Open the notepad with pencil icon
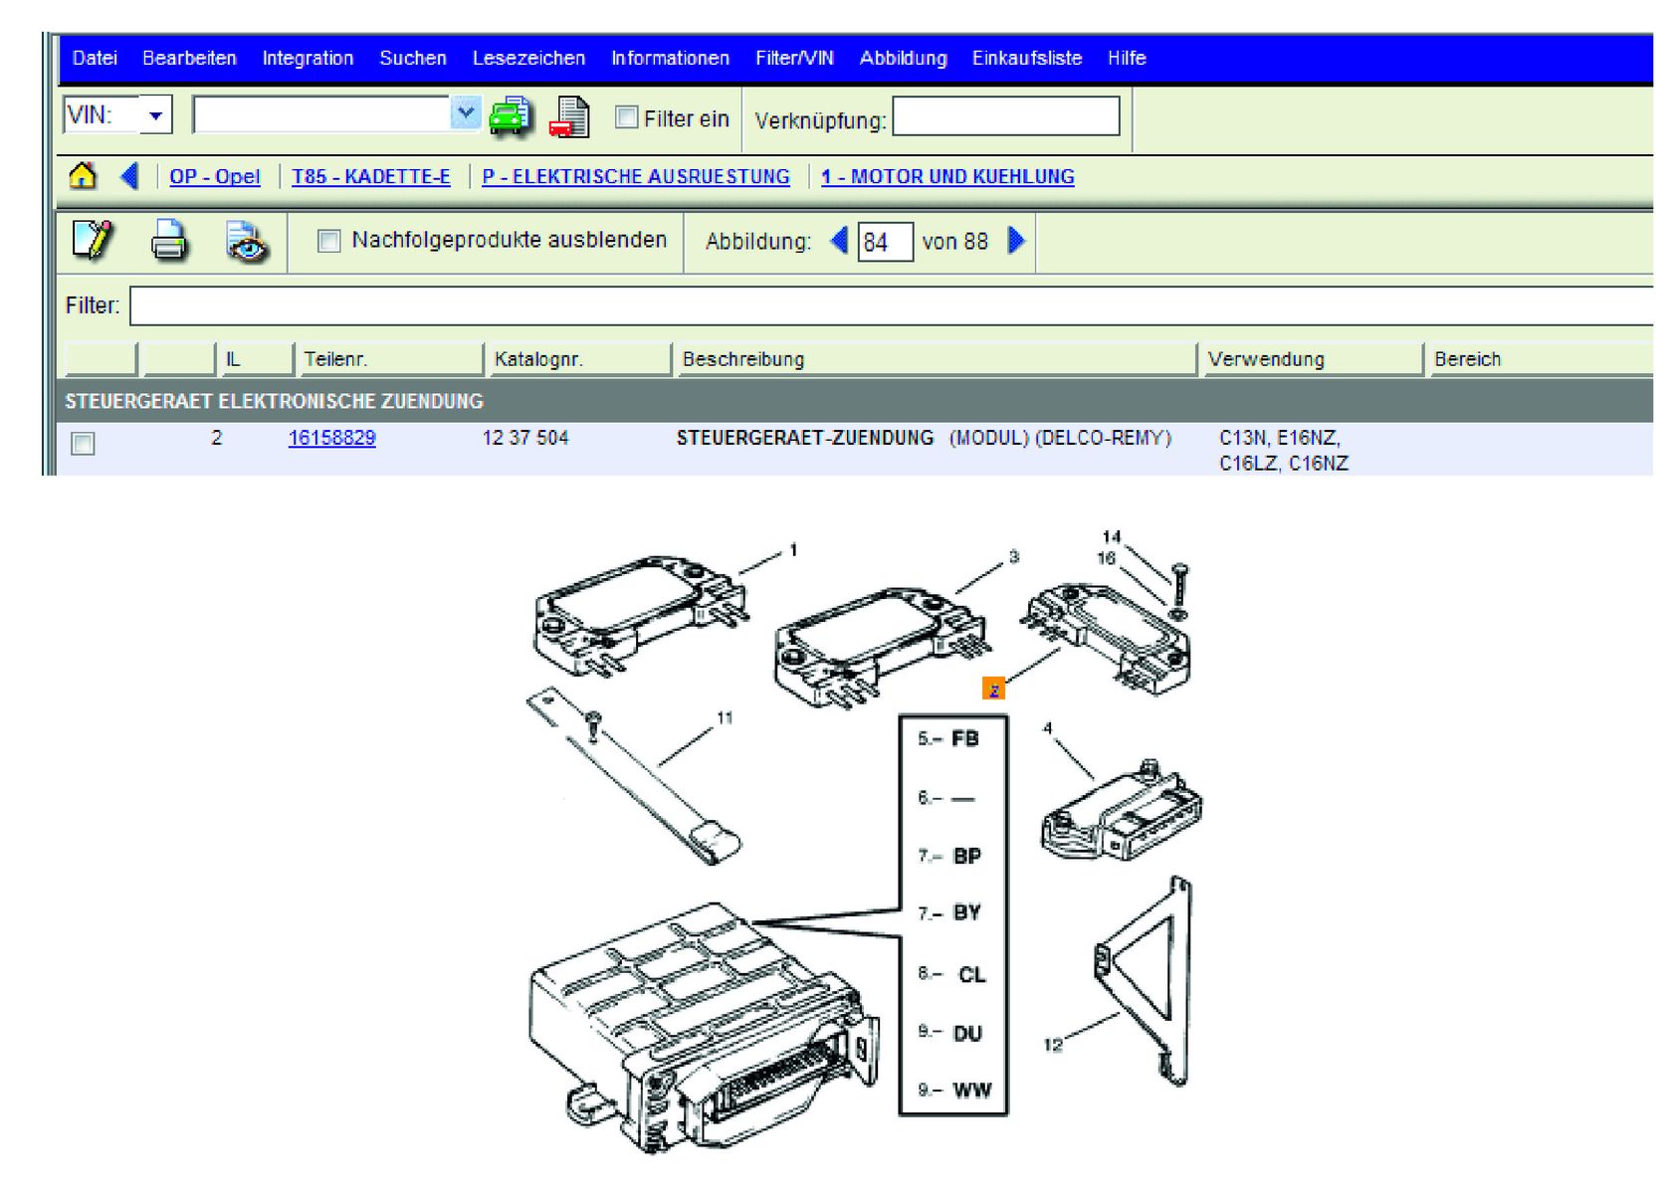This screenshot has height=1194, width=1671. click(93, 241)
